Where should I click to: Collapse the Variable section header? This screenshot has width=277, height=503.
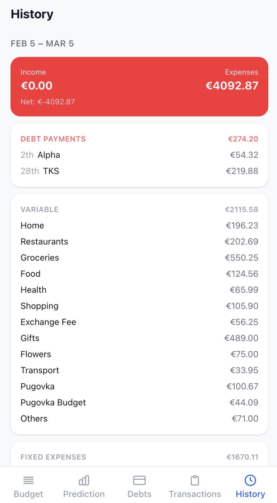139,209
